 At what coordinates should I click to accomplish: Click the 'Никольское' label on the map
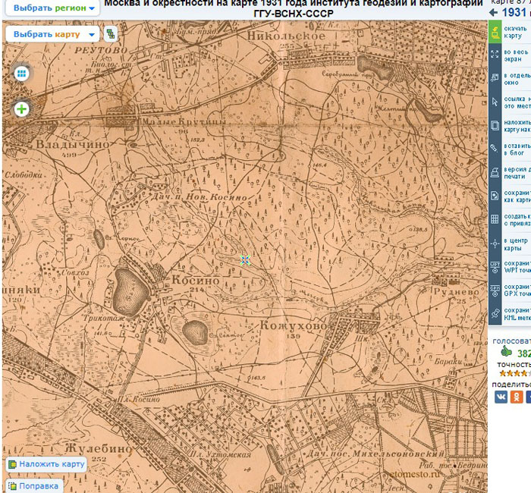286,36
